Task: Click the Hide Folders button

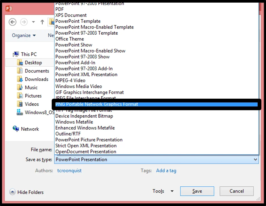Action: pyautogui.click(x=27, y=192)
